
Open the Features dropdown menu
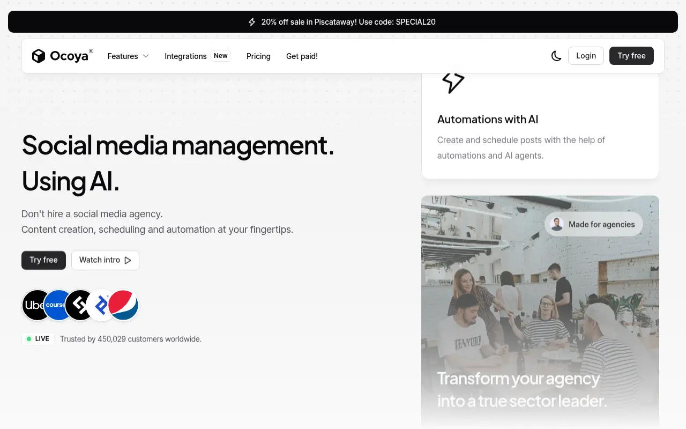123,56
